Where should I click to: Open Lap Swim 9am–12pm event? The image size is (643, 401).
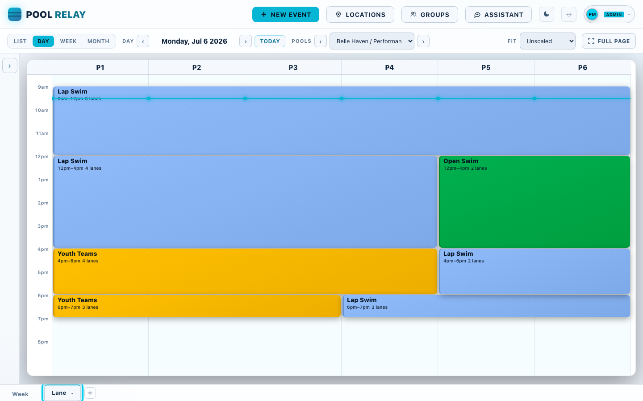pyautogui.click(x=342, y=121)
